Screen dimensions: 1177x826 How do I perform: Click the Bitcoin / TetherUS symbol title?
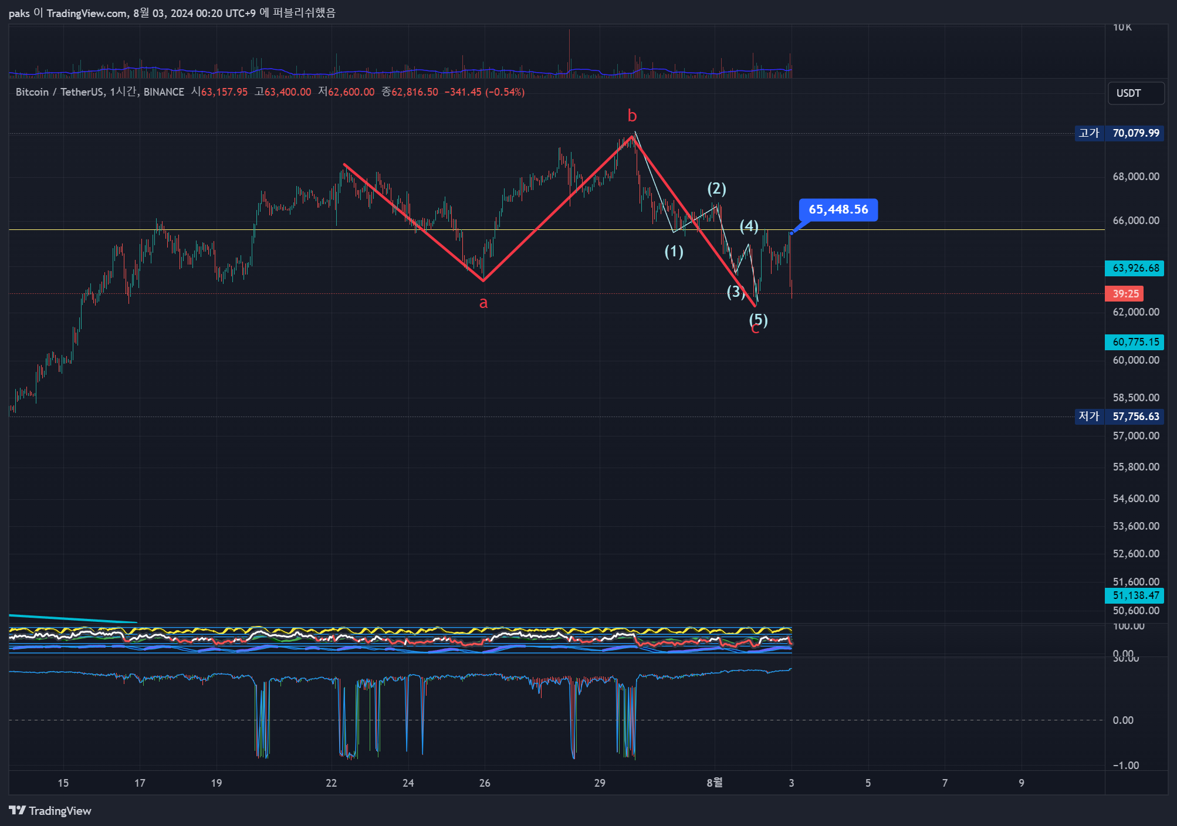(x=59, y=92)
